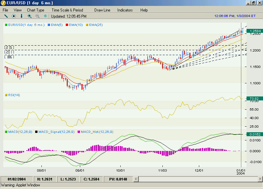Click the application logo in title bar
Viewport: 263px width, 189px height.
[3, 3]
